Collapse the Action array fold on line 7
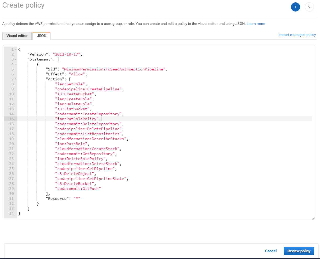 [16, 79]
